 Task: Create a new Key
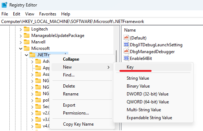click(x=153, y=67)
